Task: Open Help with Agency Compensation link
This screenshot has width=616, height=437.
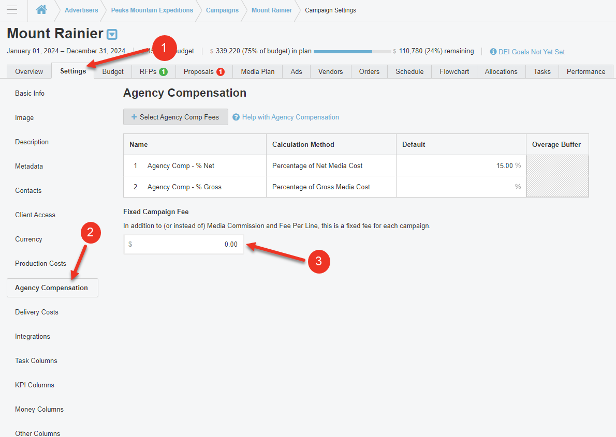Action: click(290, 117)
